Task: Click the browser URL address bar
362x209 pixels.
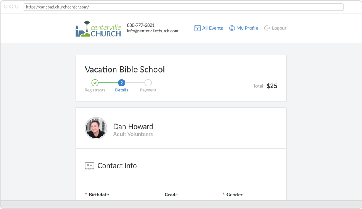Action: (x=183, y=7)
